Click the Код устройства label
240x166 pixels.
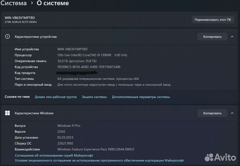(x=26, y=67)
